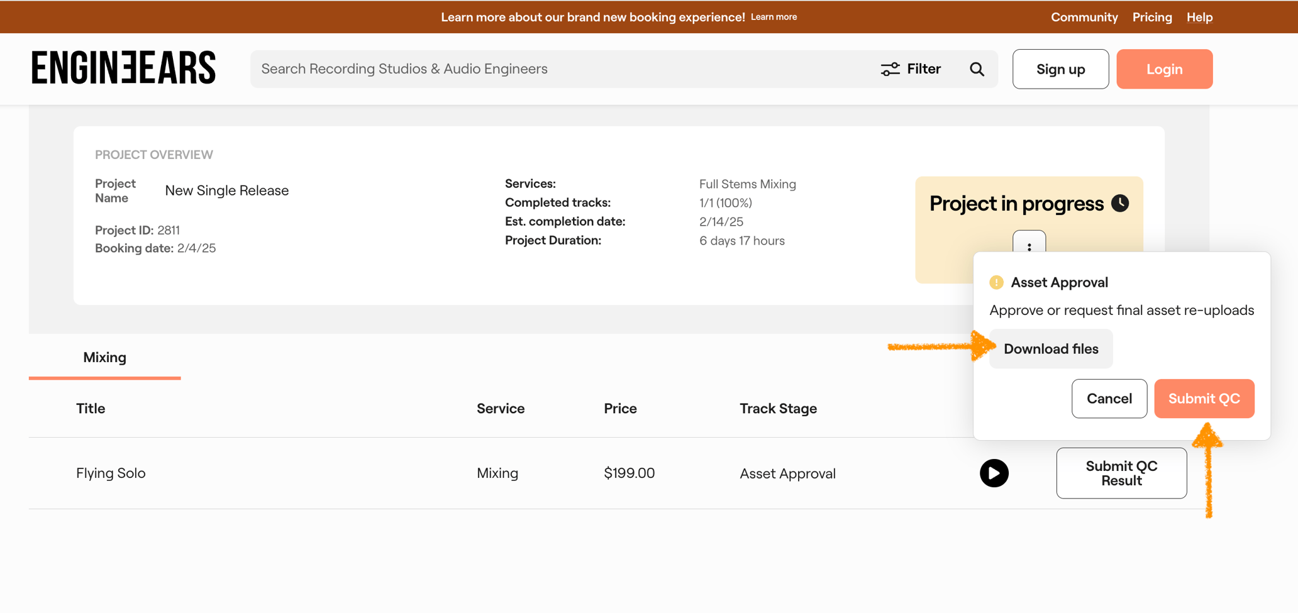Open the Filter options
1298x613 pixels.
coord(911,69)
